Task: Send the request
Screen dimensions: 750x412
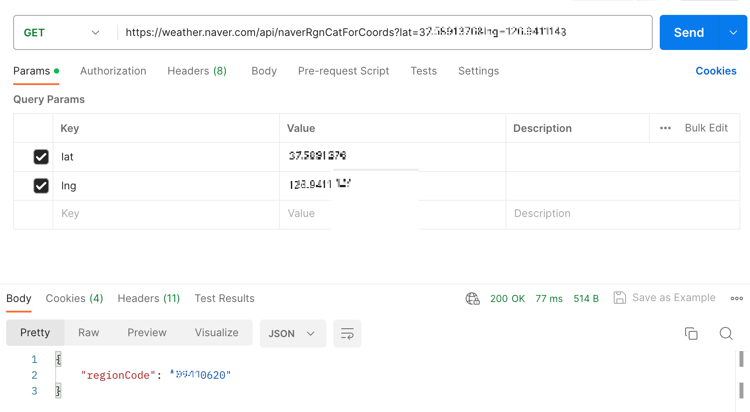Action: click(689, 32)
